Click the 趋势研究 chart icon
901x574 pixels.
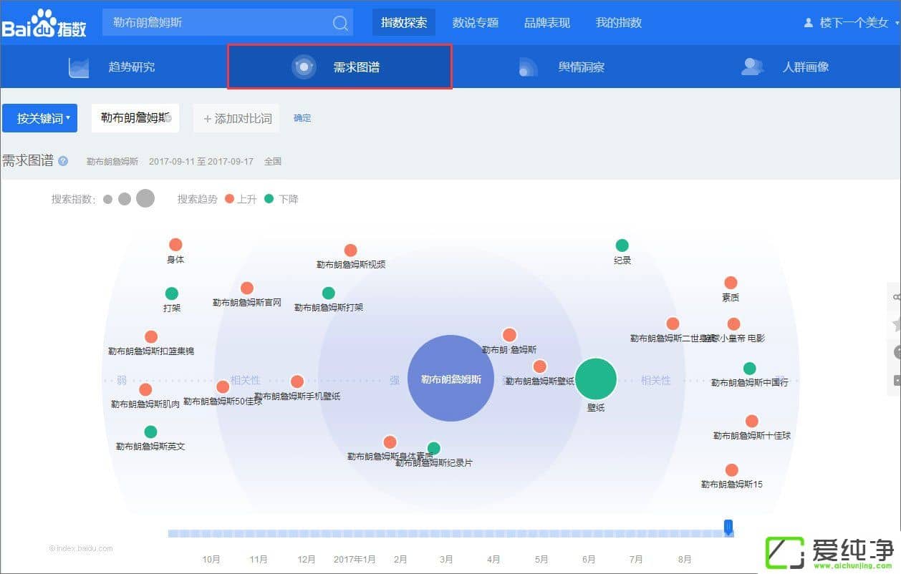coord(78,67)
